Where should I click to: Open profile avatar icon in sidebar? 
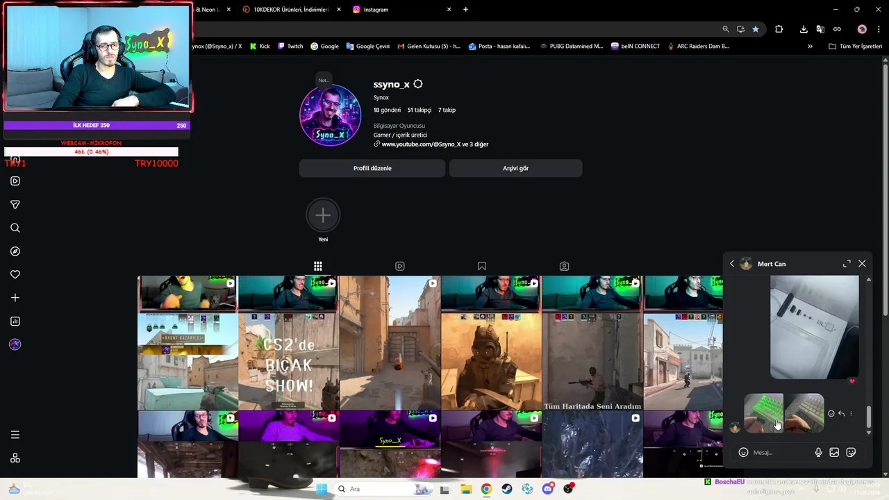15,344
